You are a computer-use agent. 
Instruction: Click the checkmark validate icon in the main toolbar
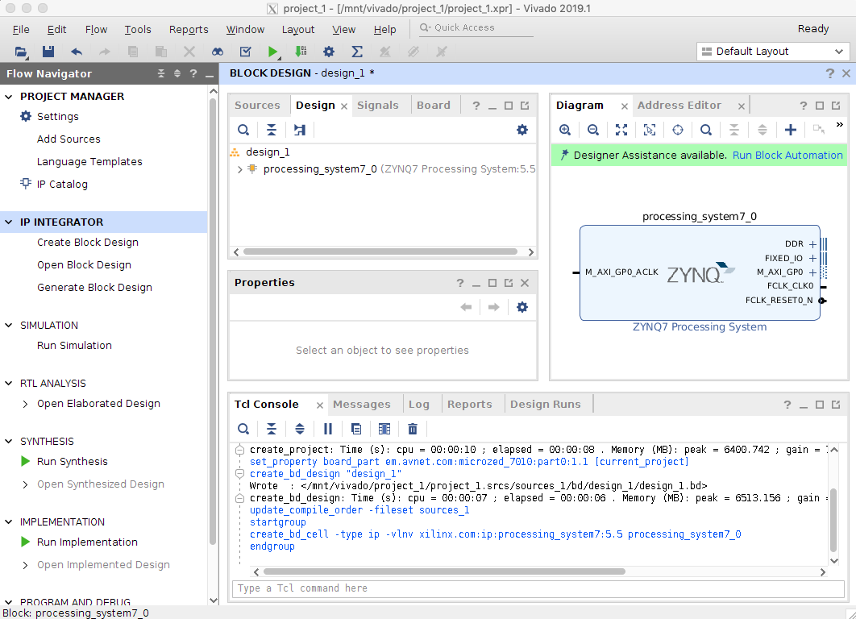click(246, 52)
